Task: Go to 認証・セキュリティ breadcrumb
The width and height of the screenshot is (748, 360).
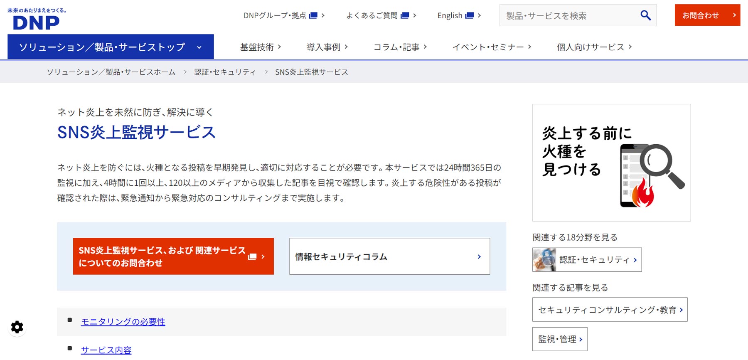Action: 225,72
